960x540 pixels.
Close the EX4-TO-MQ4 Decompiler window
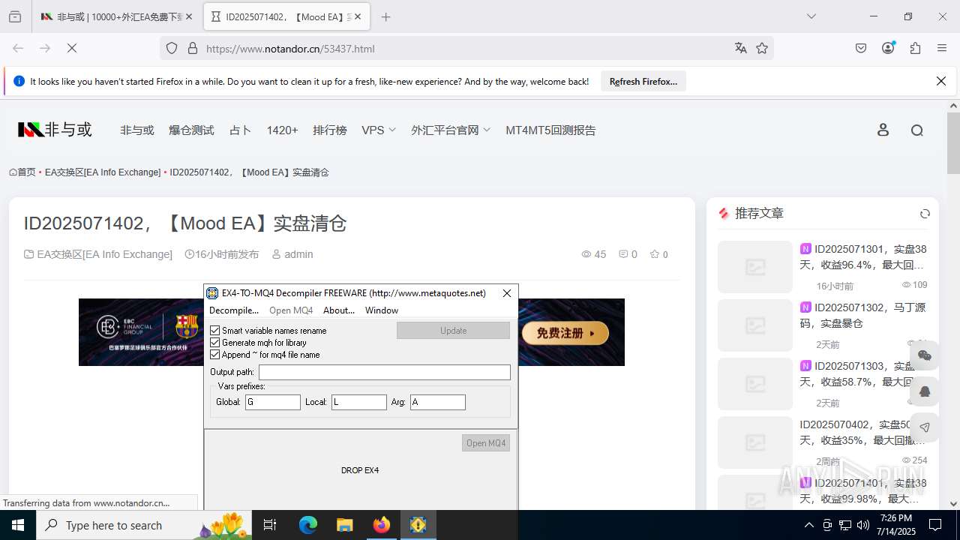point(507,293)
